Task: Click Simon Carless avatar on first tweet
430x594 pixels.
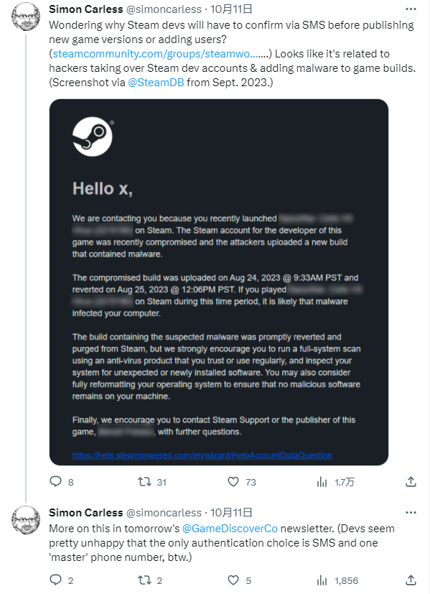Action: [x=26, y=17]
